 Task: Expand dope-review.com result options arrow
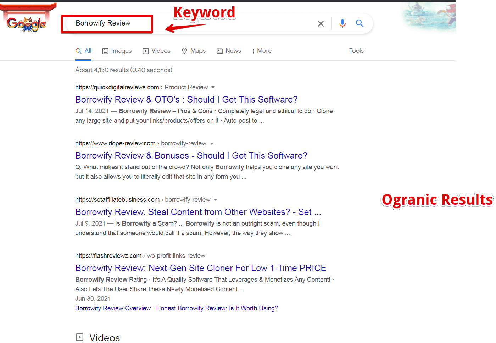(212, 144)
